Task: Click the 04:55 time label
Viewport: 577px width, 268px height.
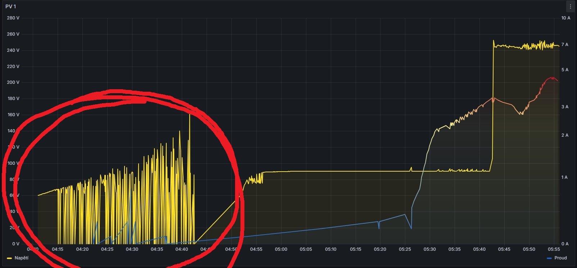Action: 256,249
